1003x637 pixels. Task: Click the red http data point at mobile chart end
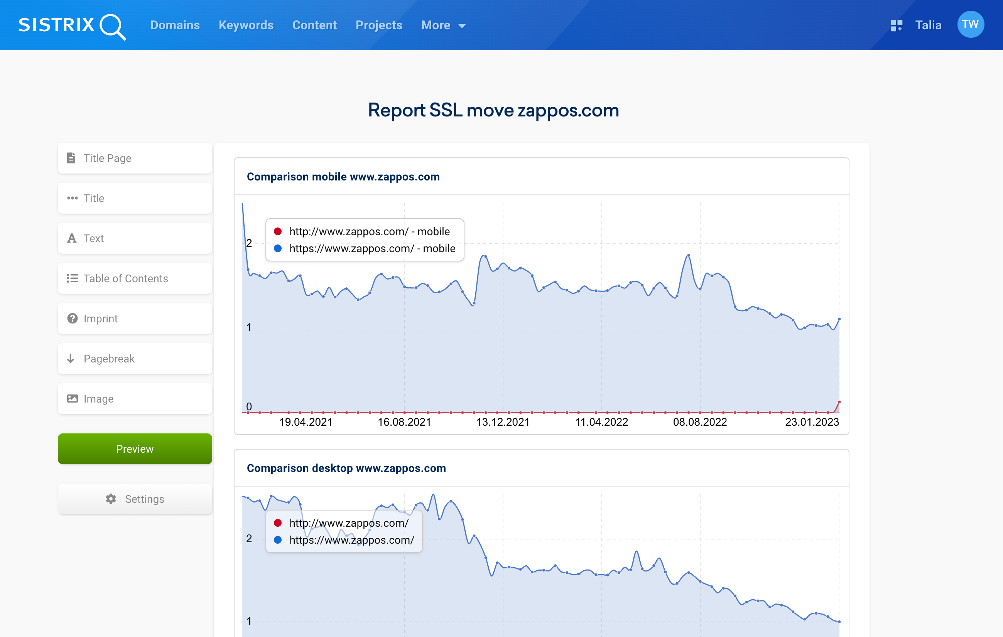(x=839, y=402)
